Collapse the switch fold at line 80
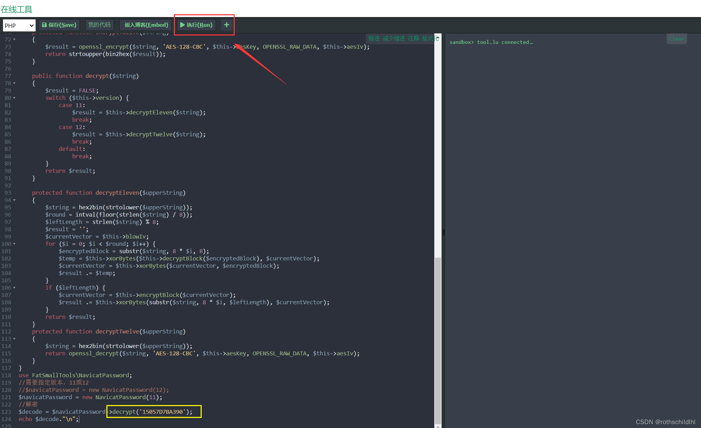The height and width of the screenshot is (428, 701). click(x=14, y=98)
